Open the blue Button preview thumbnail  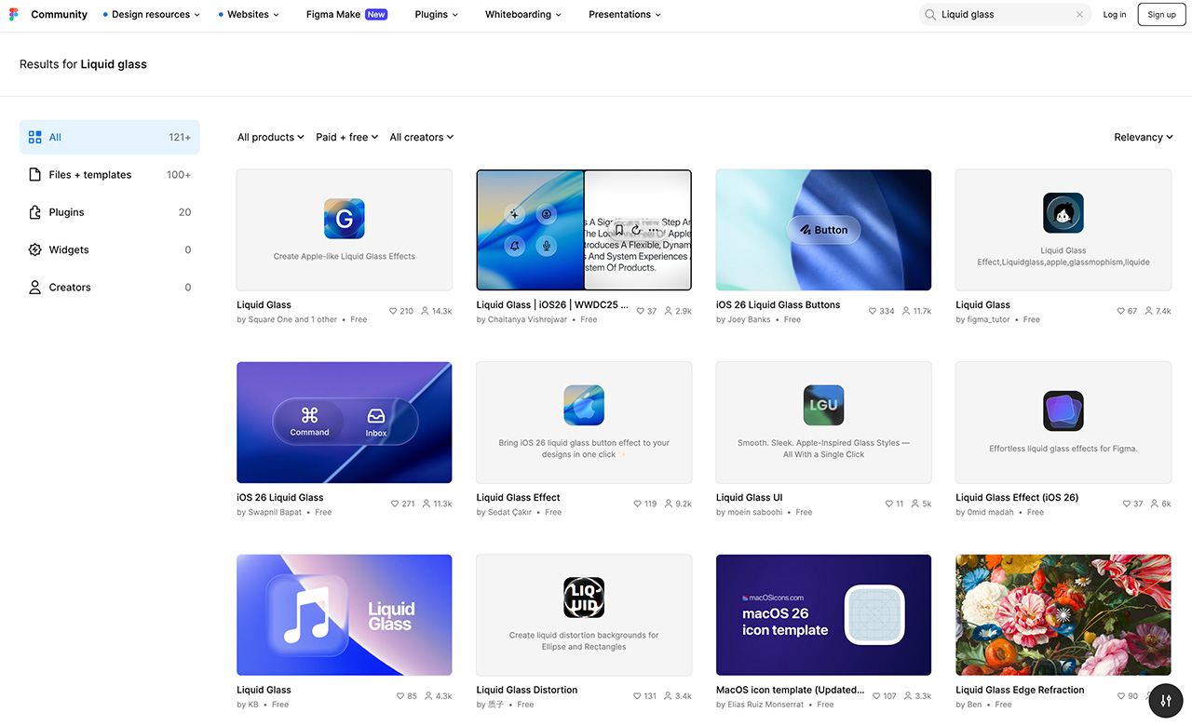click(x=823, y=230)
